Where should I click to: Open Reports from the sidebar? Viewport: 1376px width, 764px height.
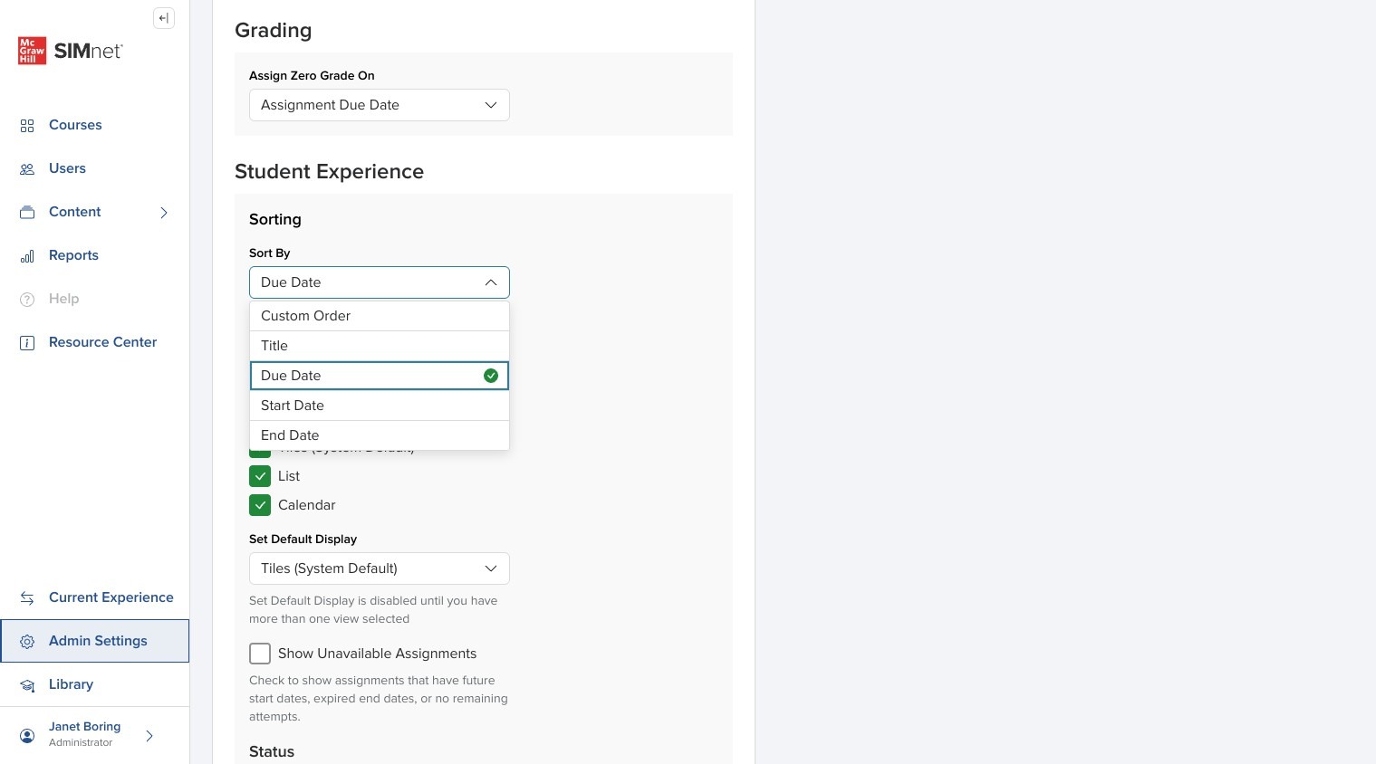pyautogui.click(x=73, y=255)
